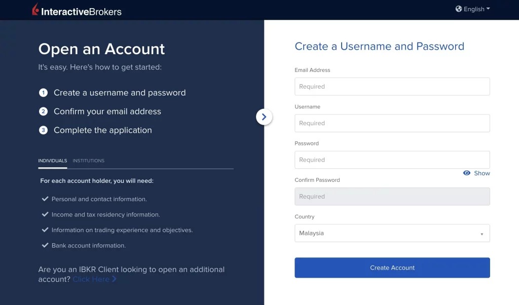Viewport: 519px width, 305px height.
Task: Click into the Username field
Action: pyautogui.click(x=392, y=123)
